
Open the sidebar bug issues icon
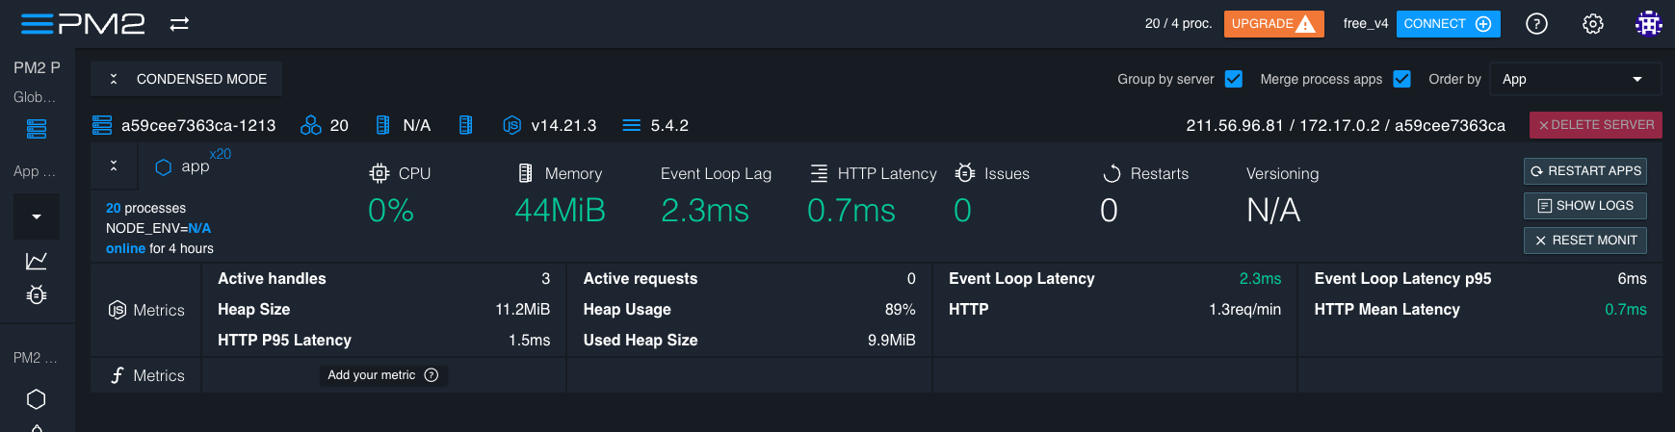[37, 295]
